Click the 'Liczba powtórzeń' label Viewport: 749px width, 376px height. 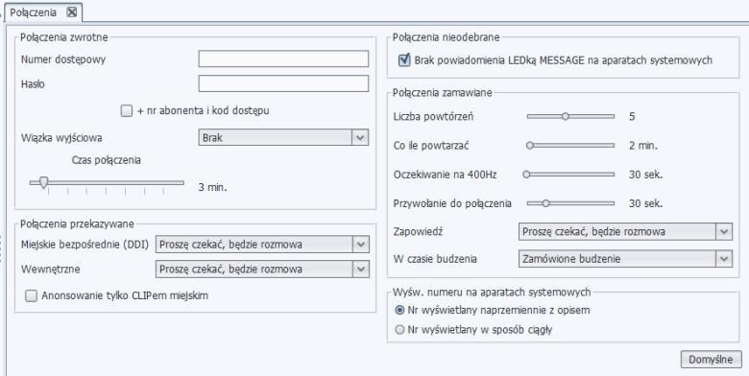(433, 116)
